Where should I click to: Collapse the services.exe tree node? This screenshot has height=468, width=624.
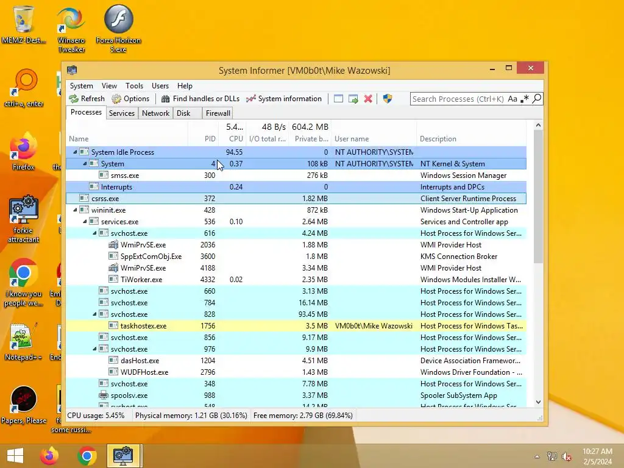click(85, 222)
